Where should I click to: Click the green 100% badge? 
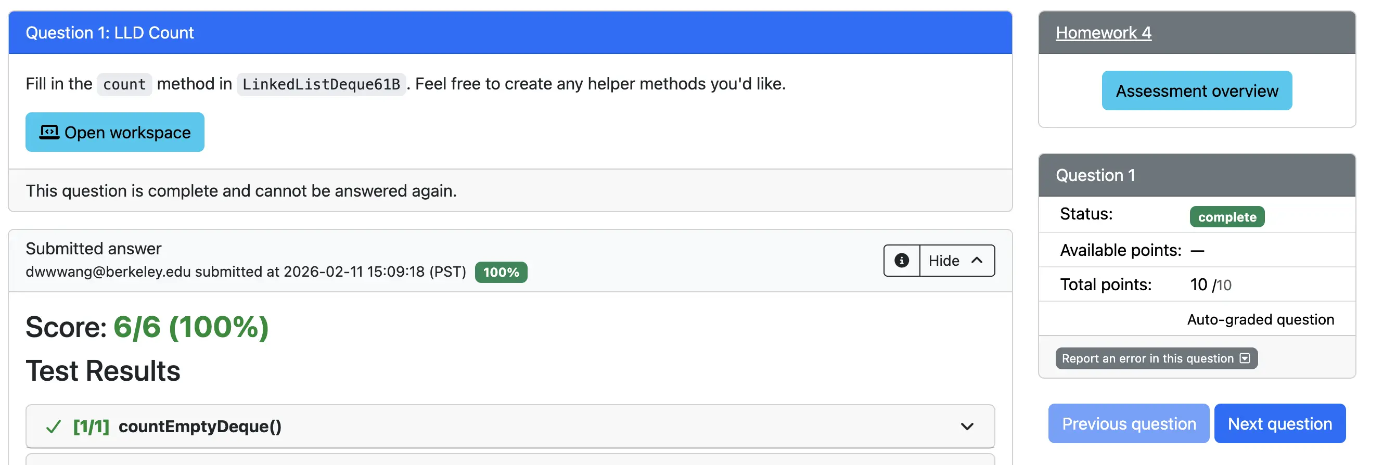(501, 272)
